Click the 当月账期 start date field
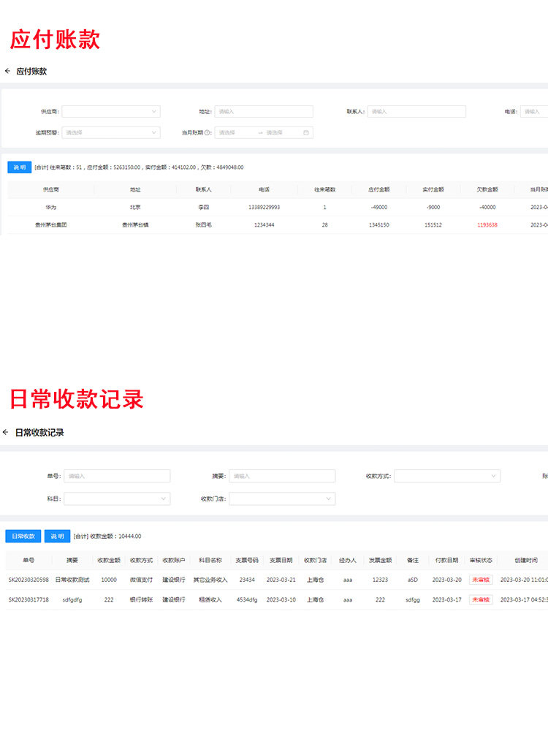The height and width of the screenshot is (731, 548). [x=235, y=133]
